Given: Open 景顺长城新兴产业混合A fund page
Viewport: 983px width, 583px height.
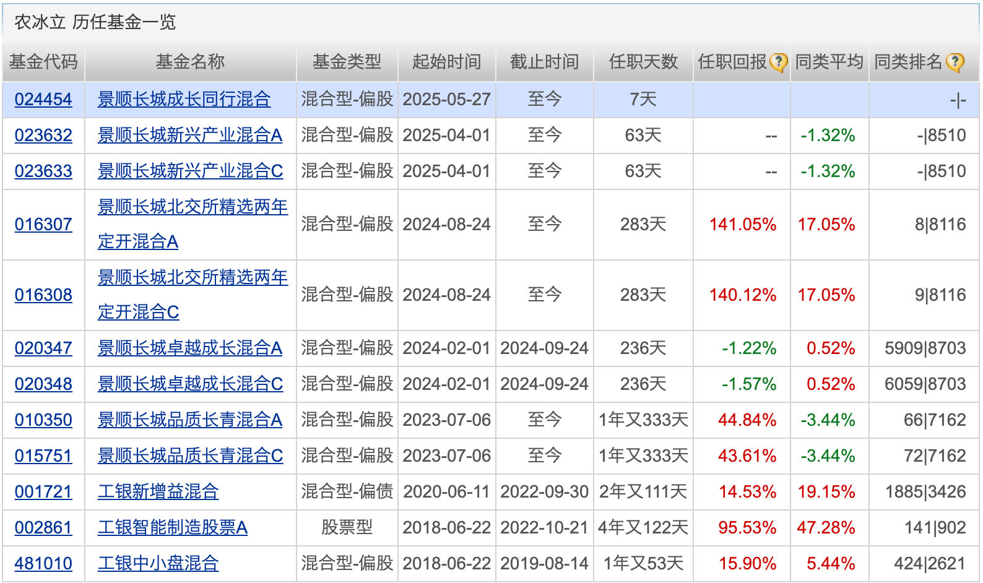Looking at the screenshot, I should point(190,136).
